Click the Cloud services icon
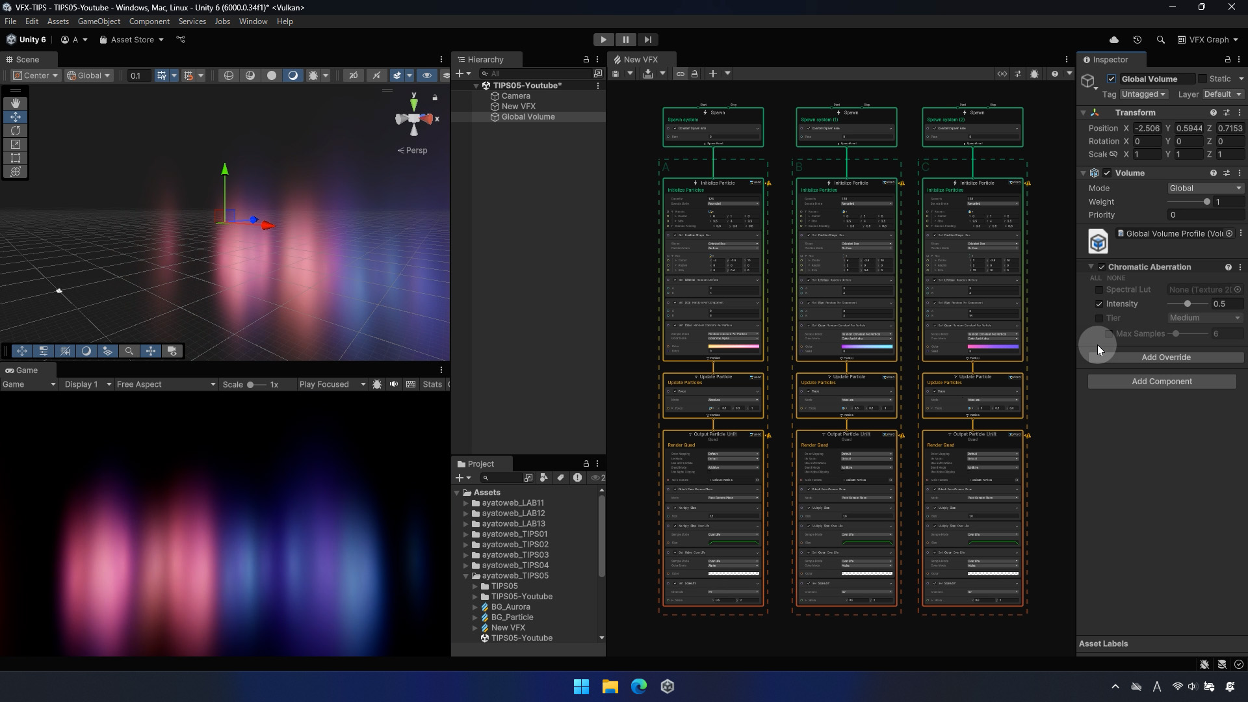This screenshot has height=702, width=1248. pyautogui.click(x=1114, y=40)
